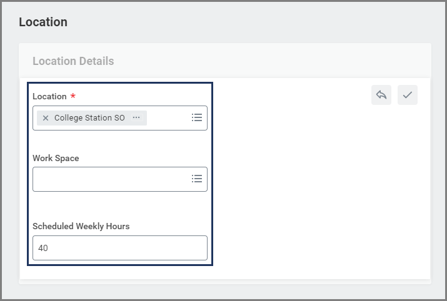447x301 pixels.
Task: Click the blank gap between Work Space and Scheduled Weekly Hours
Action: (119, 206)
